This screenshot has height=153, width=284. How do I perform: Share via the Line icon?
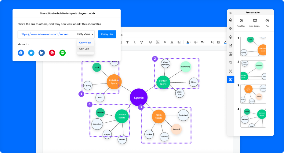[x=63, y=53]
